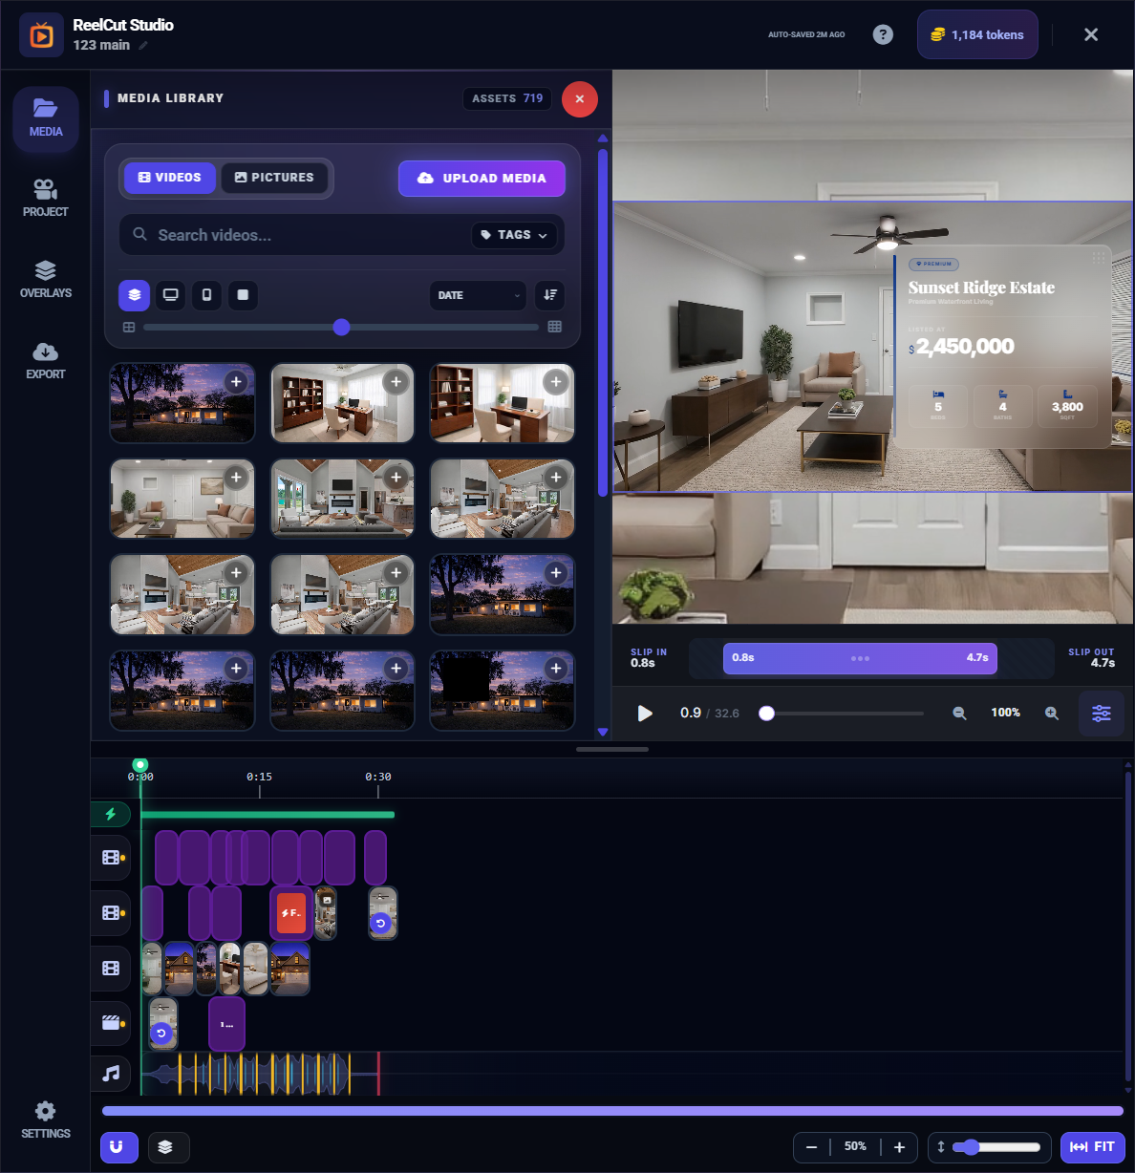The height and width of the screenshot is (1173, 1135).
Task: Select the Export panel icon
Action: coord(45,359)
